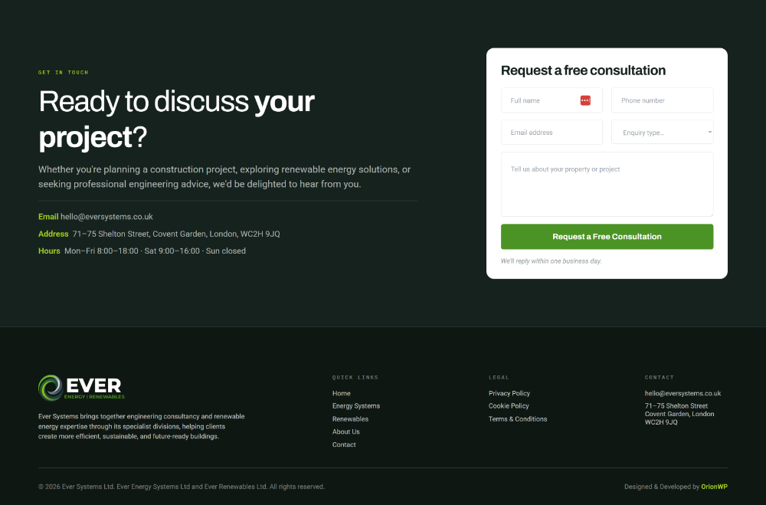Click footer email hello@eversystems.co.uk
Image resolution: width=766 pixels, height=505 pixels.
coord(683,393)
